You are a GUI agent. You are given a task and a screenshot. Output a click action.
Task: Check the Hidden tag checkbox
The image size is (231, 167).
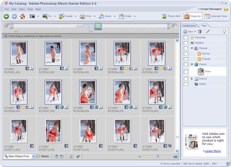coord(186,43)
